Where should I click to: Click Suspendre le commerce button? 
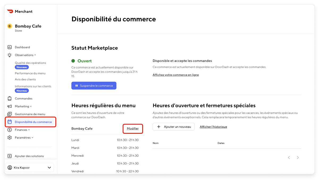(x=94, y=86)
